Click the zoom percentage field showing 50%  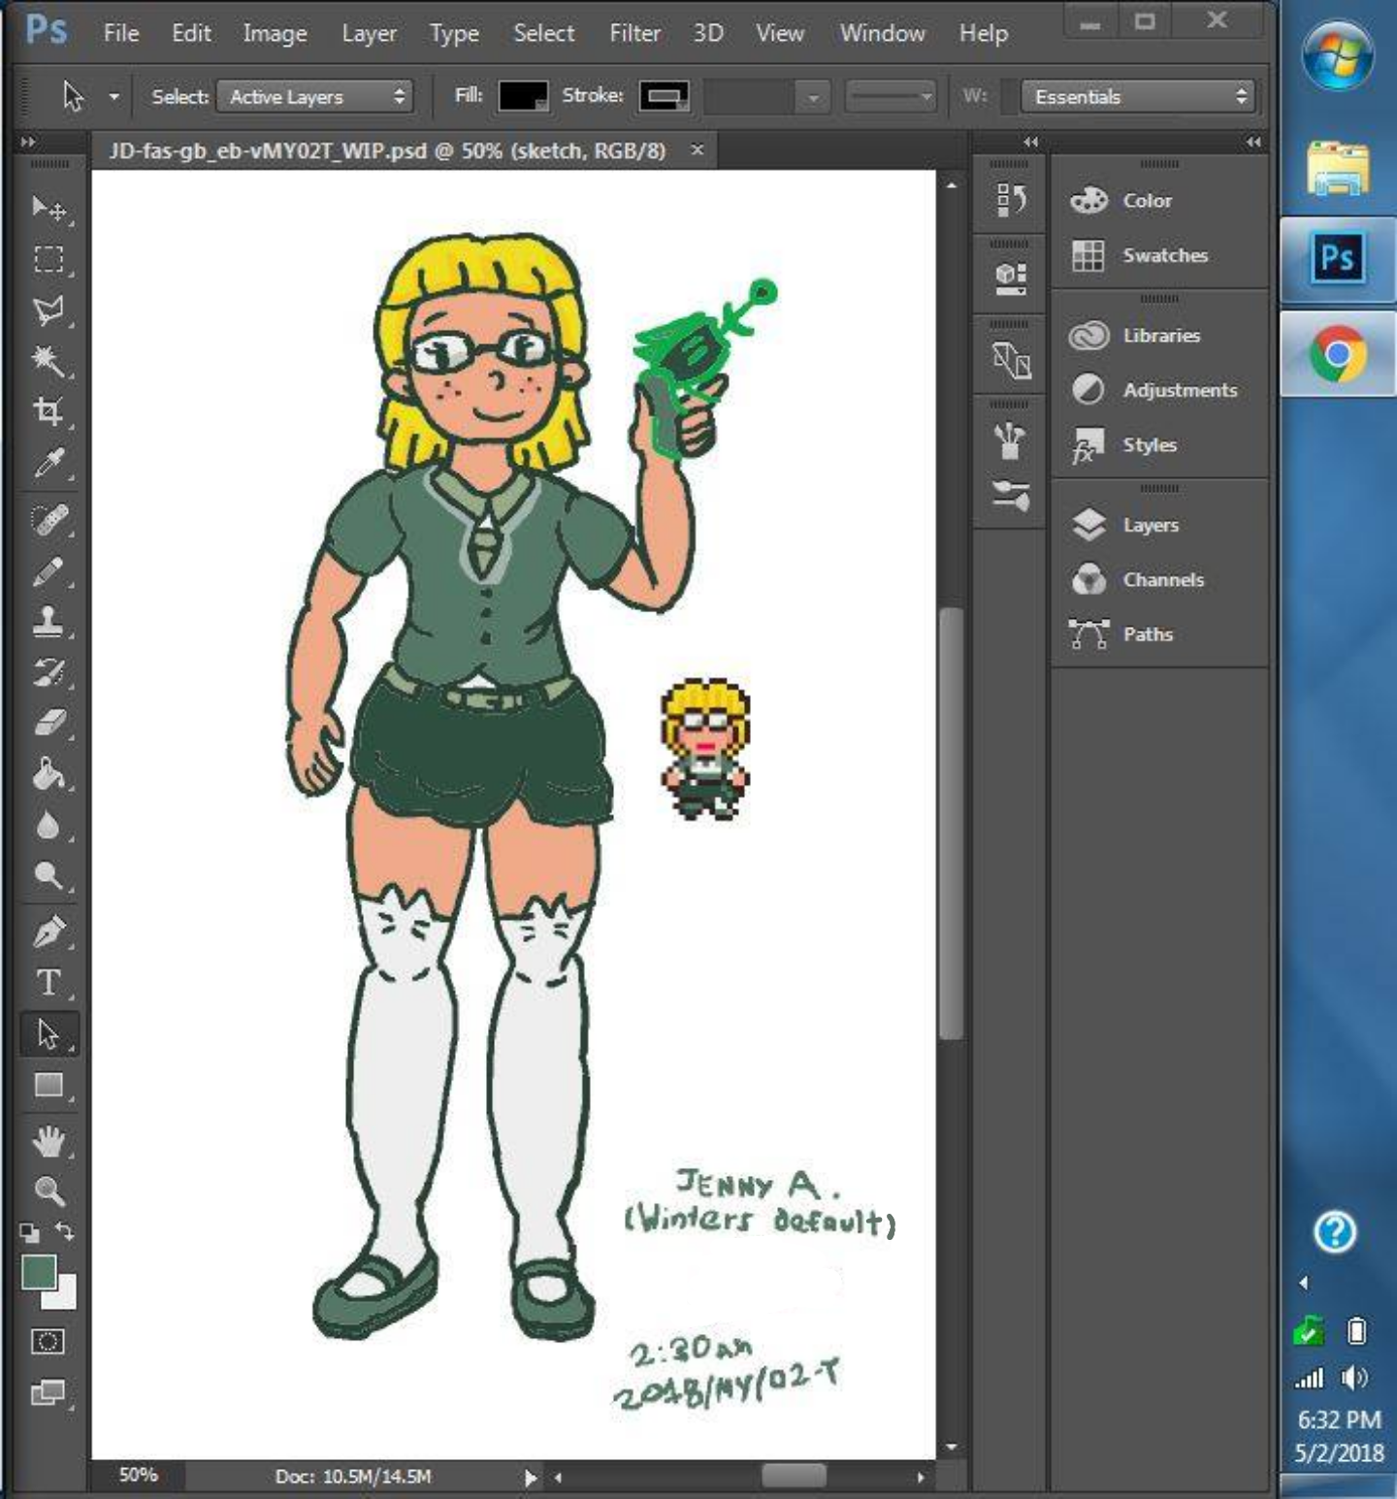click(x=139, y=1475)
